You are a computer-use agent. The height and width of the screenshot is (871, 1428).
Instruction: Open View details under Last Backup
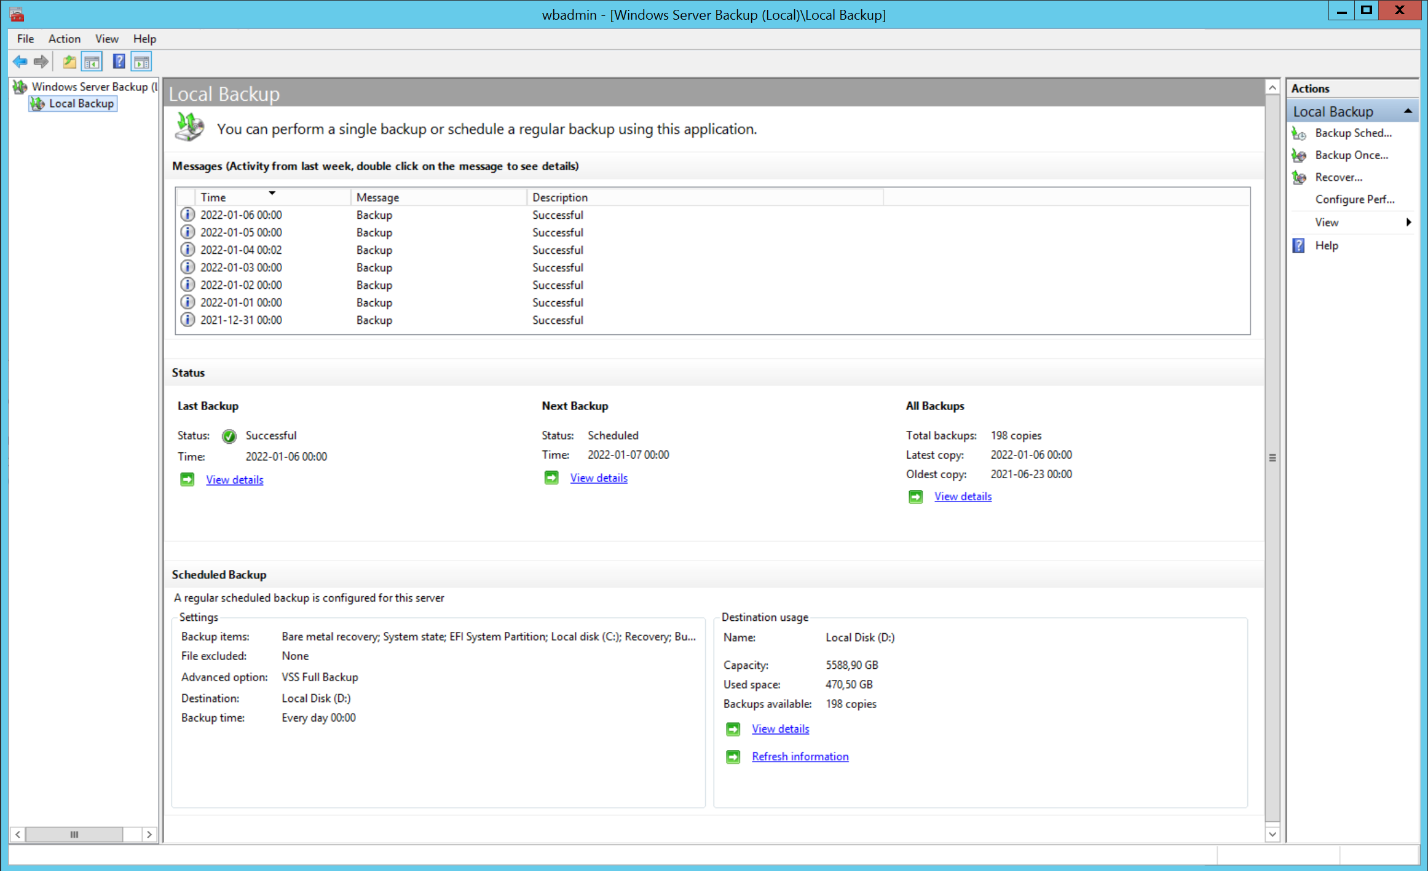[234, 479]
